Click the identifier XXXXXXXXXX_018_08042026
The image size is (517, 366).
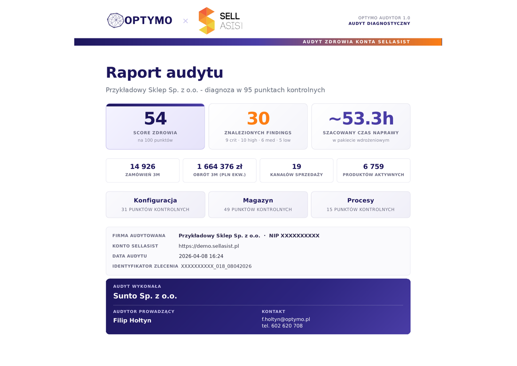tap(216, 266)
